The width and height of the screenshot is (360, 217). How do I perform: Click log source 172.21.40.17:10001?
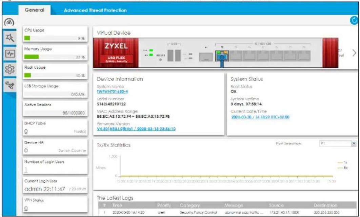(x=284, y=212)
